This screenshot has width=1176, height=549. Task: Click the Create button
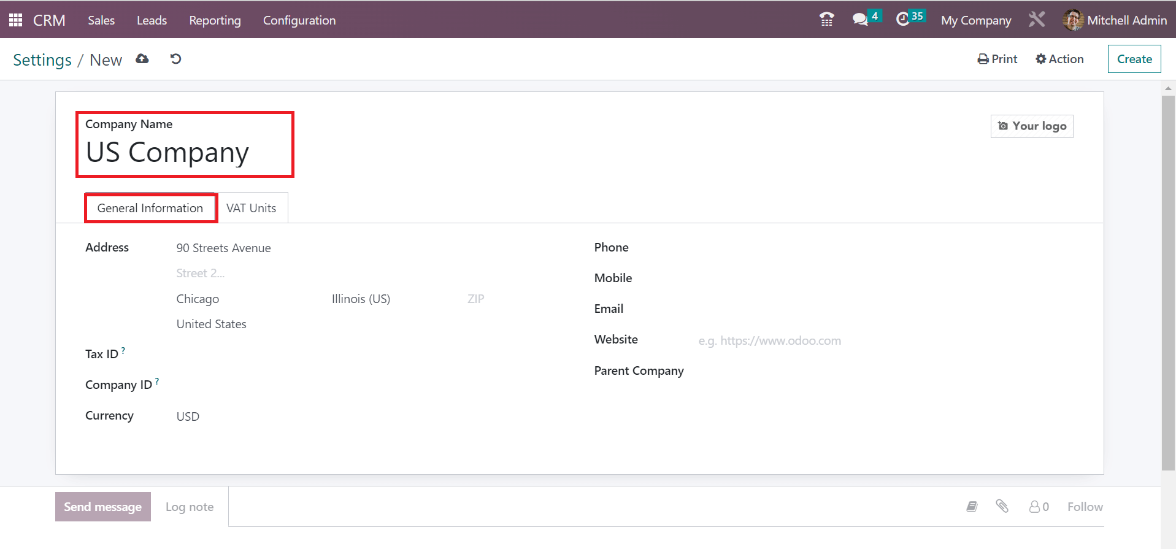[1134, 59]
